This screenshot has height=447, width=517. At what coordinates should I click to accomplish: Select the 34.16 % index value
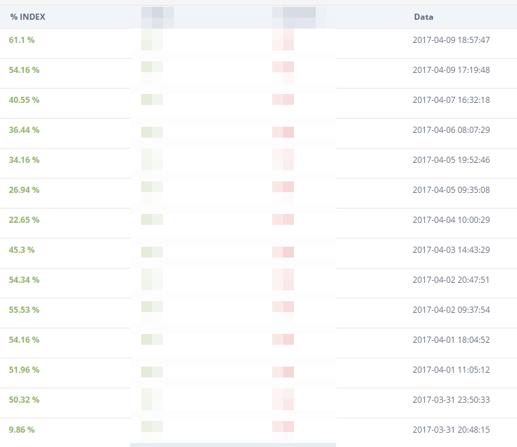tap(24, 159)
